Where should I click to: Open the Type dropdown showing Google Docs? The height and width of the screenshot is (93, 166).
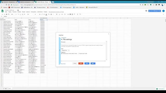pyautogui.click(x=65, y=50)
